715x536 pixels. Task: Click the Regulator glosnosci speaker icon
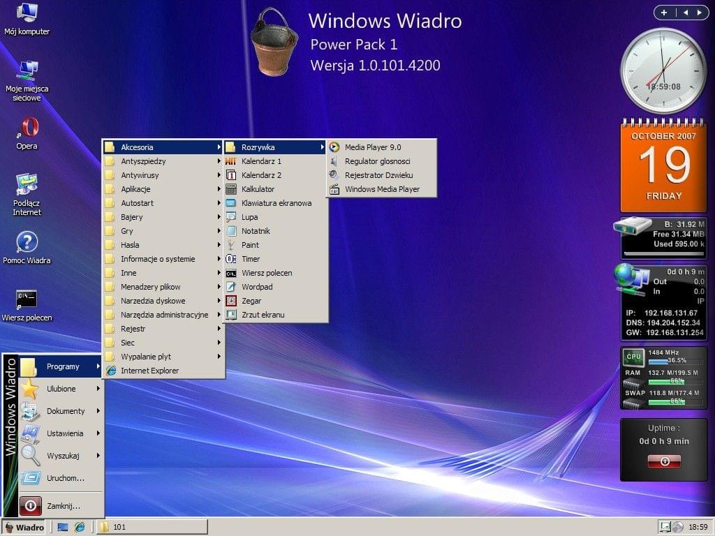334,161
